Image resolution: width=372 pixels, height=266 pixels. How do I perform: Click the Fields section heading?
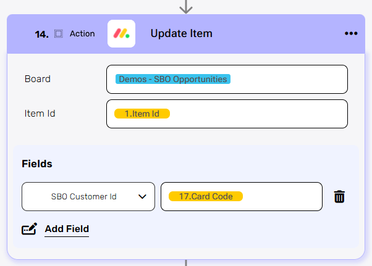coord(37,164)
